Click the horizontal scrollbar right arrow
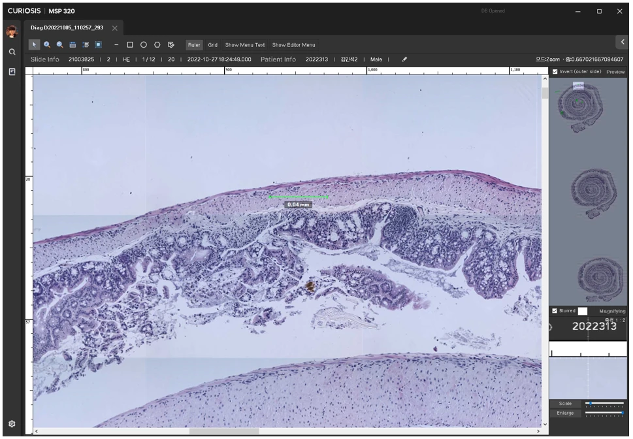Image resolution: width=633 pixels, height=439 pixels. coord(538,431)
